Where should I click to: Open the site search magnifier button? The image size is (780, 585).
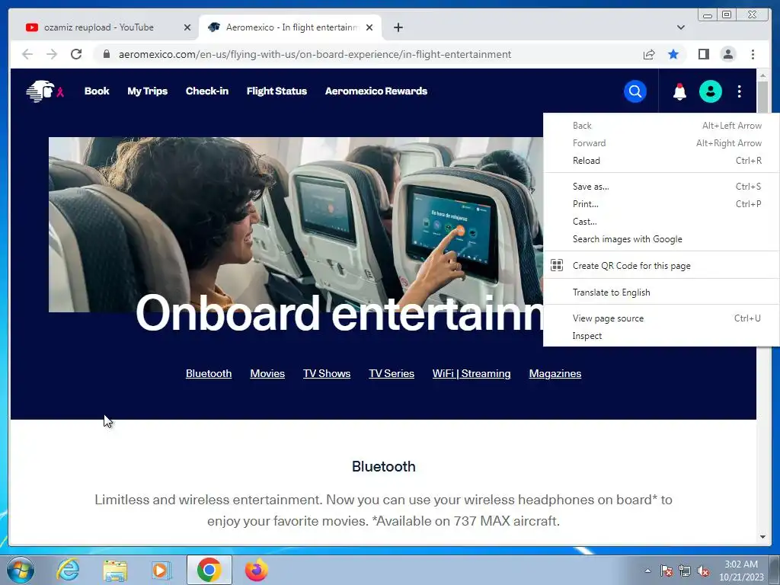click(635, 91)
